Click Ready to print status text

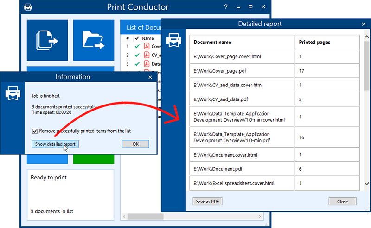pos(49,178)
